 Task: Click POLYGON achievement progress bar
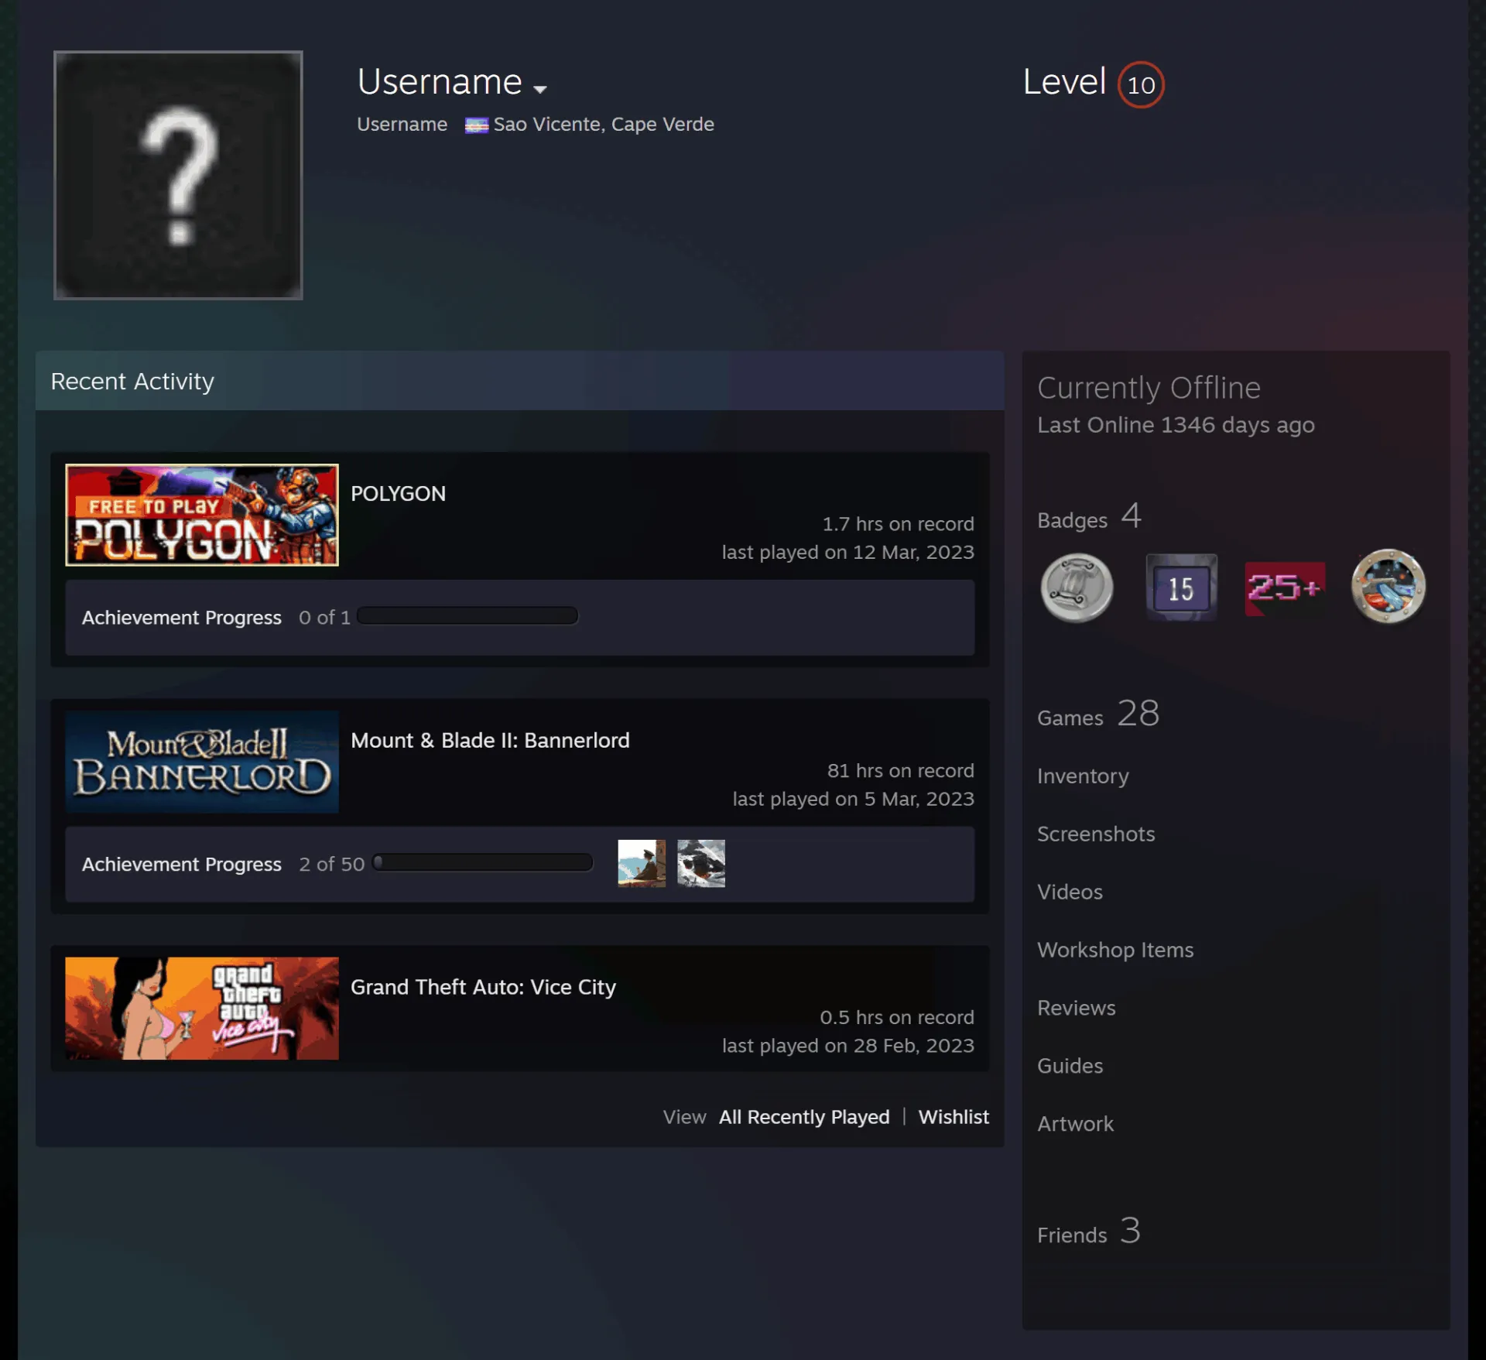[x=467, y=616]
